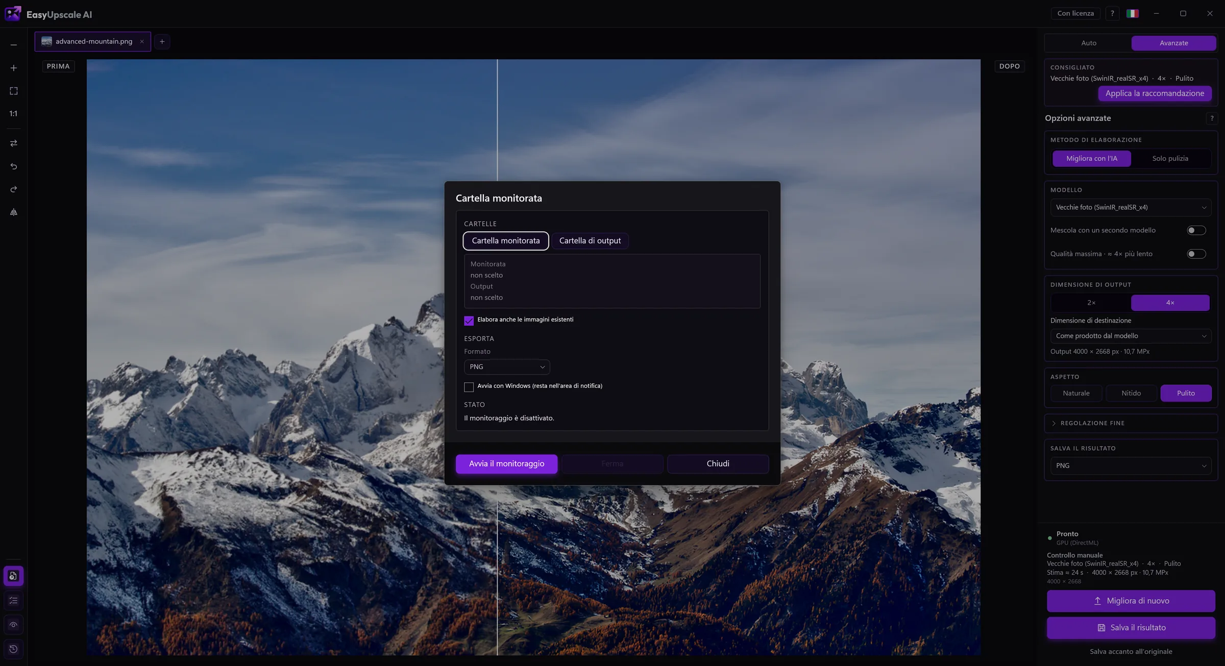Viewport: 1225px width, 666px height.
Task: Uncheck 'Elabora anche le immagini esistenti'
Action: (x=469, y=320)
